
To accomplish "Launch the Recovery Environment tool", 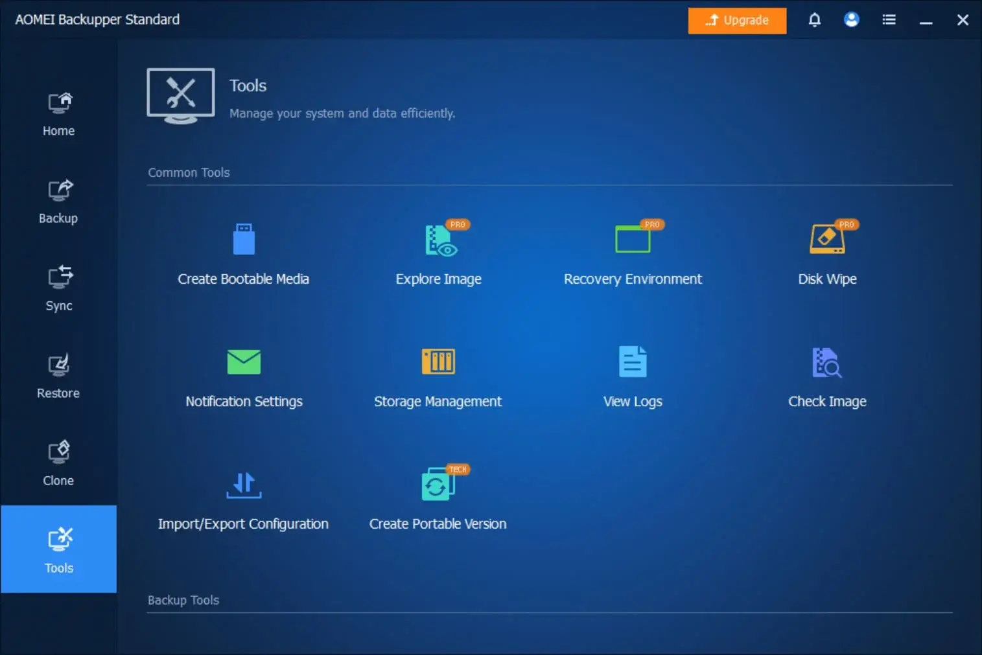I will pyautogui.click(x=633, y=253).
